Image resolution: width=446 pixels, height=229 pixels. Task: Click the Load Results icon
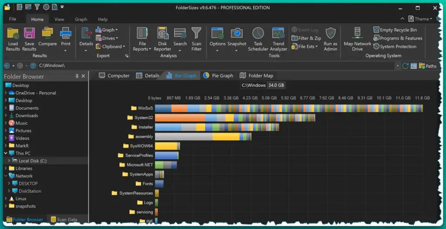(x=13, y=34)
